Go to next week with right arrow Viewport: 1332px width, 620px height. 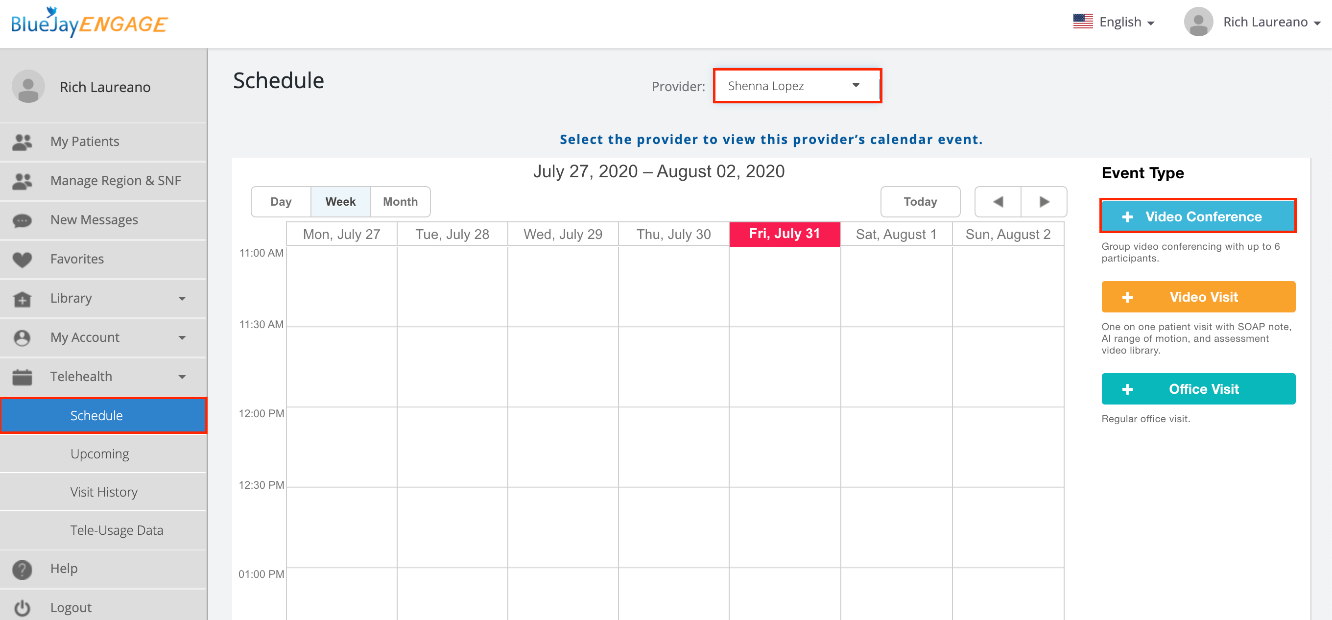(1044, 202)
